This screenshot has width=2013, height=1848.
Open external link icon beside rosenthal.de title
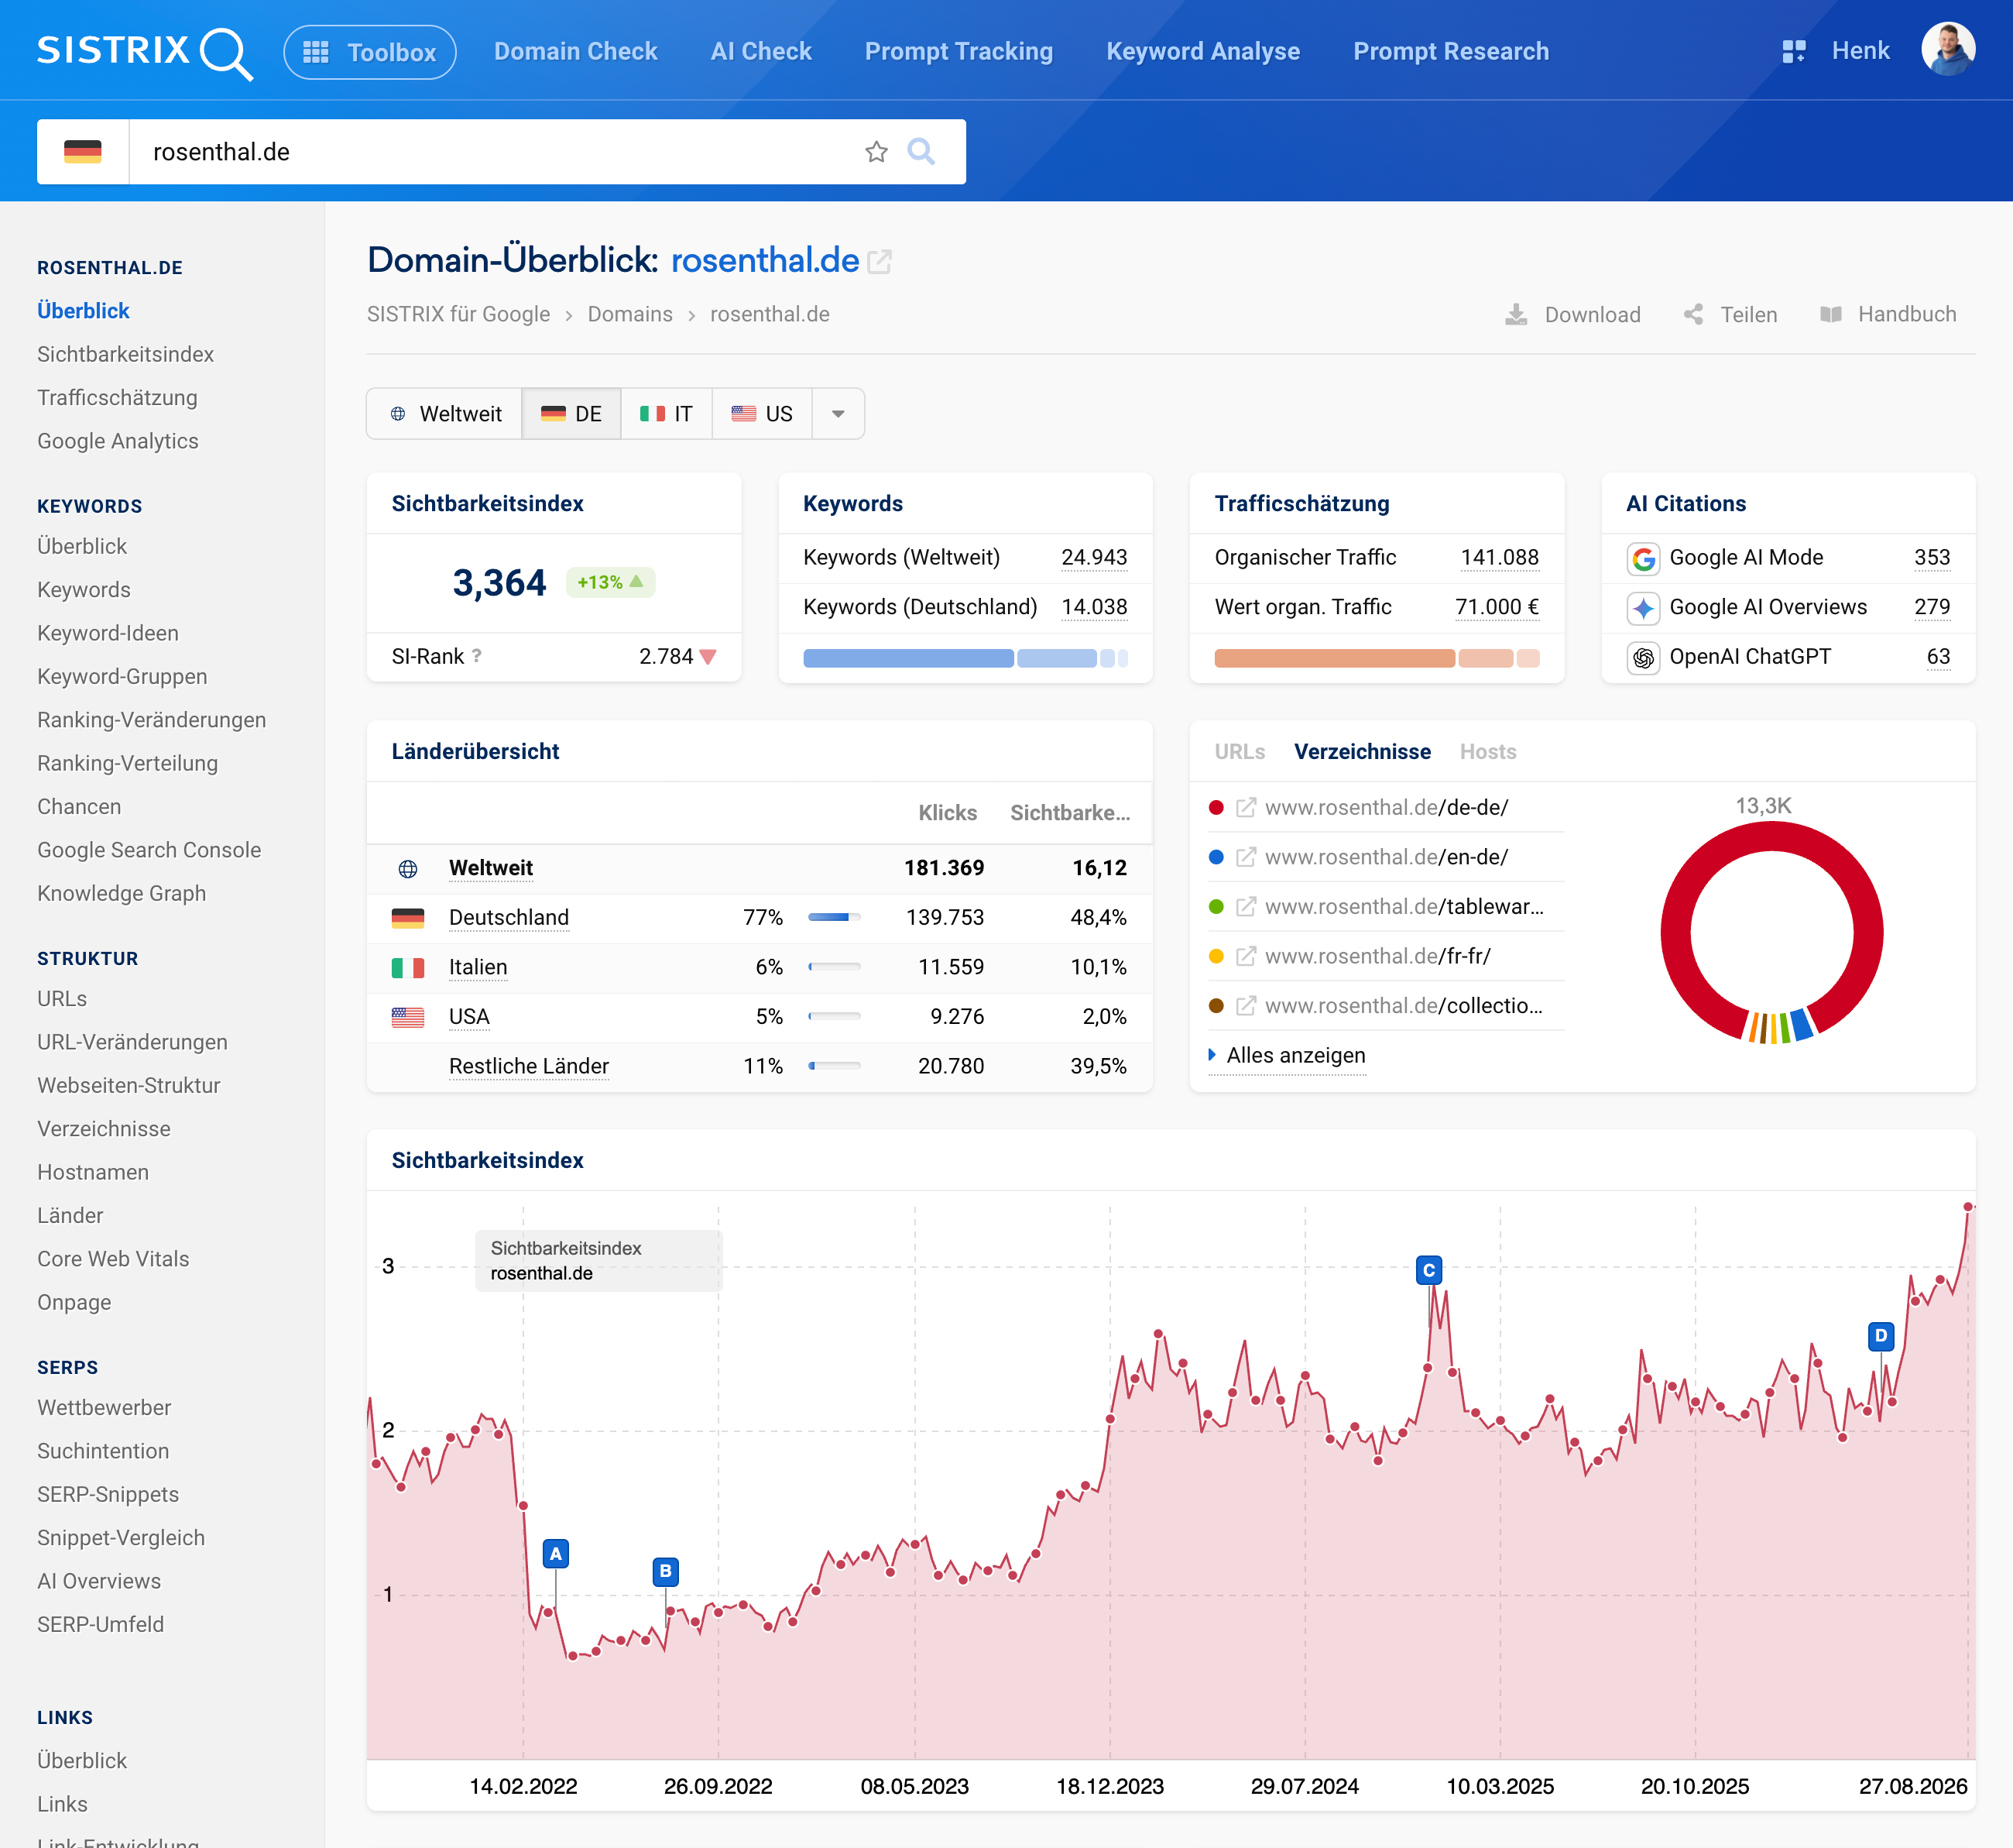point(880,262)
